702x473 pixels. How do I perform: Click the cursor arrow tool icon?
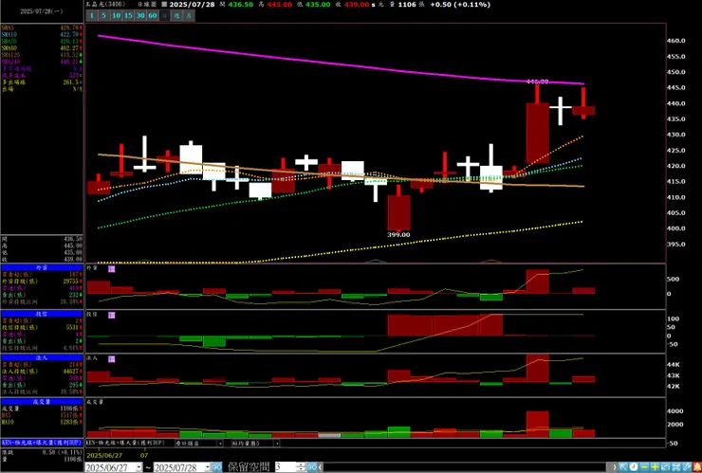tap(623, 467)
